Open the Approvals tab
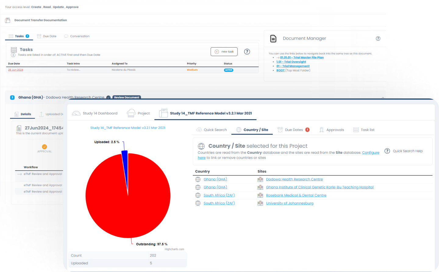 coord(331,130)
